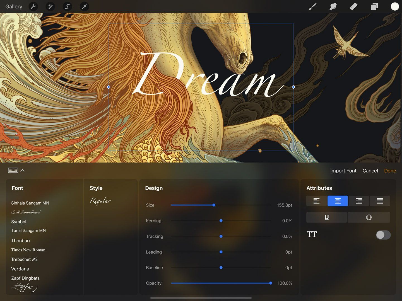Select the Brush tool
Viewport: 402px width, 301px height.
(312, 6)
